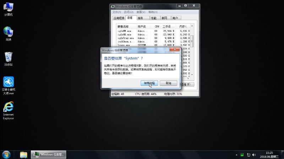Click the Windows 任务管... taskbar button
The height and width of the screenshot is (159, 284).
click(x=49, y=155)
